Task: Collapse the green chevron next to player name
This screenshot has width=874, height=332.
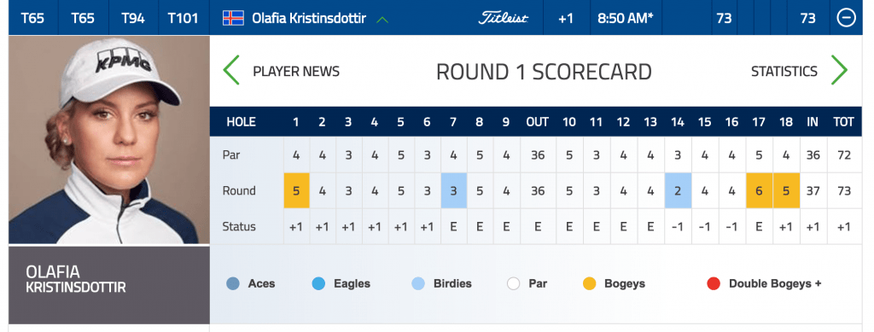Action: 382,20
